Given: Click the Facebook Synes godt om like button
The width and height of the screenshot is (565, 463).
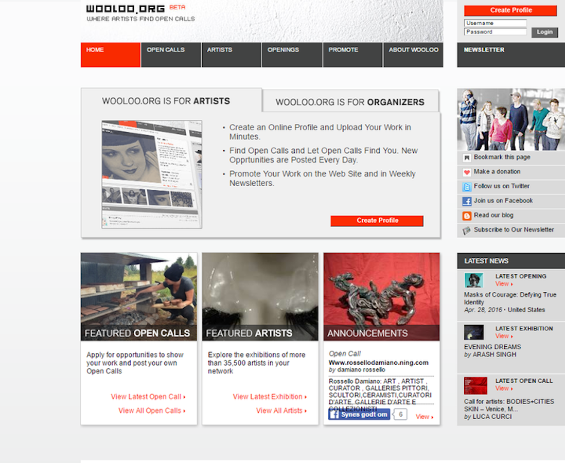Looking at the screenshot, I should point(359,415).
